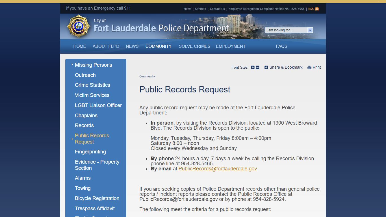Open Trespass Affidavit in sidebar
Image resolution: width=386 pixels, height=217 pixels.
95,209
